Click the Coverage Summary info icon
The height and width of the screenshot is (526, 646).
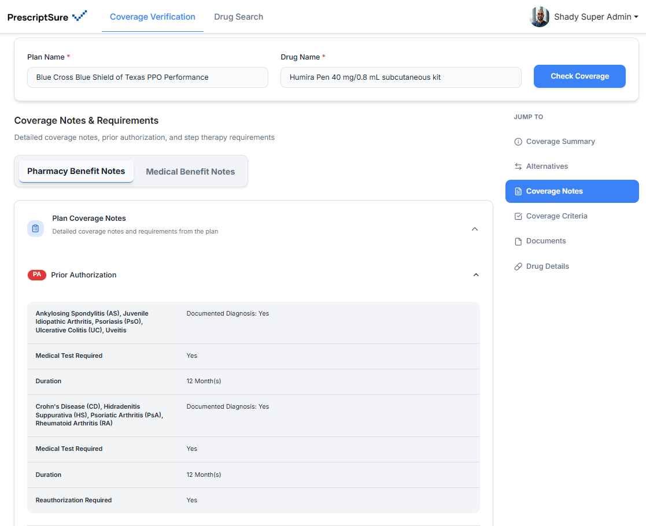point(518,142)
